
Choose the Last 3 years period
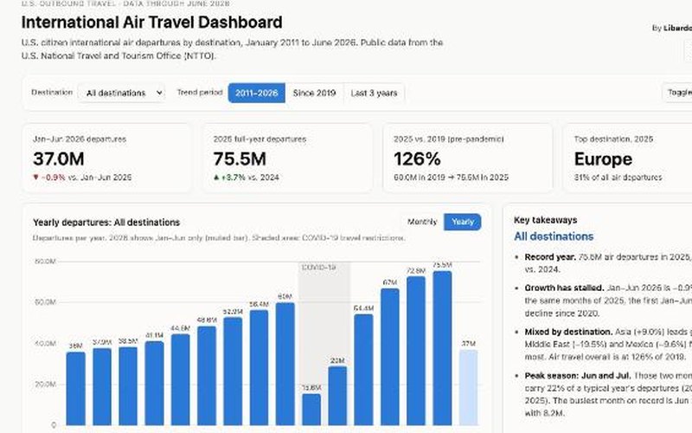coord(374,93)
